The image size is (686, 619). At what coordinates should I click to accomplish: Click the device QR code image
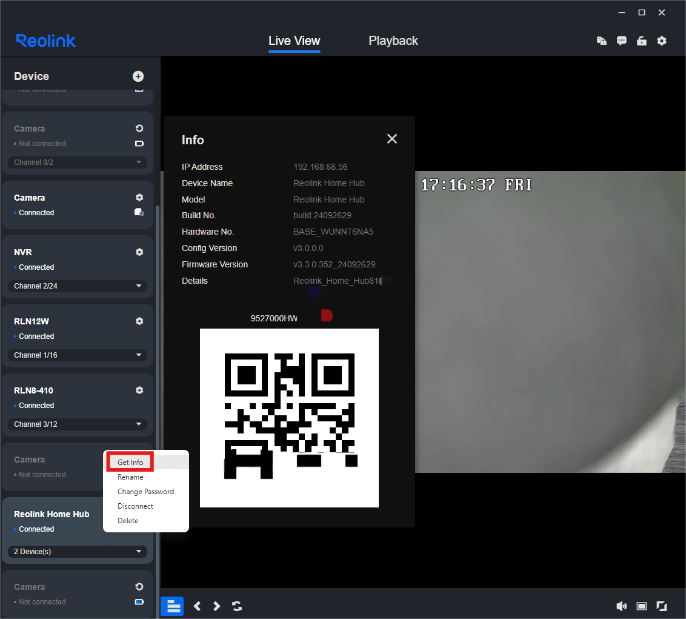point(289,418)
